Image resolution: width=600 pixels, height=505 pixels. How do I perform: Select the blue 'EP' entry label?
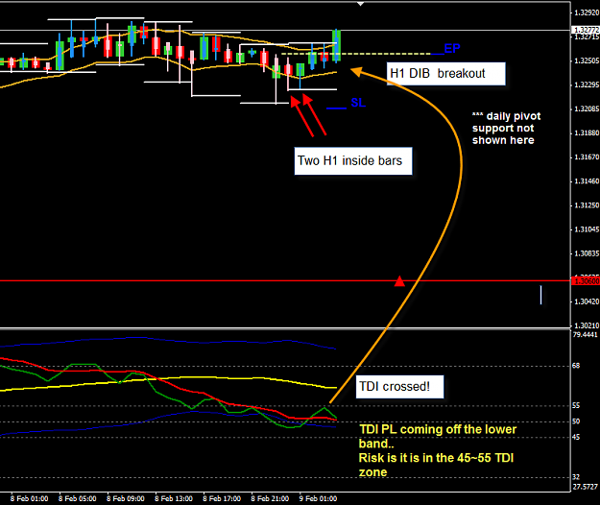[452, 49]
